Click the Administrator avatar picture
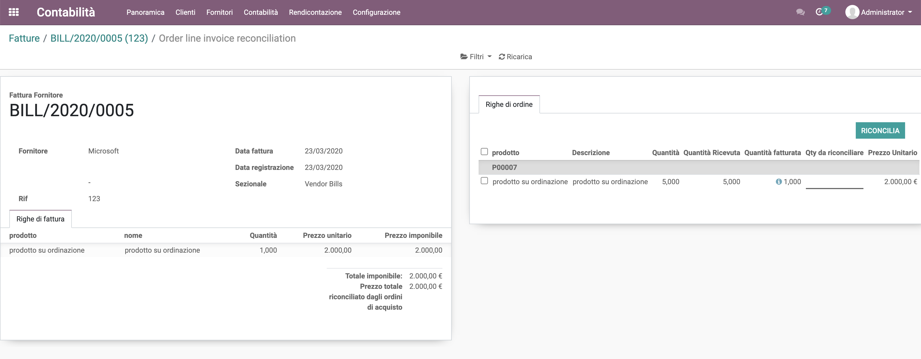Screen dimensions: 921x359 click(x=852, y=12)
